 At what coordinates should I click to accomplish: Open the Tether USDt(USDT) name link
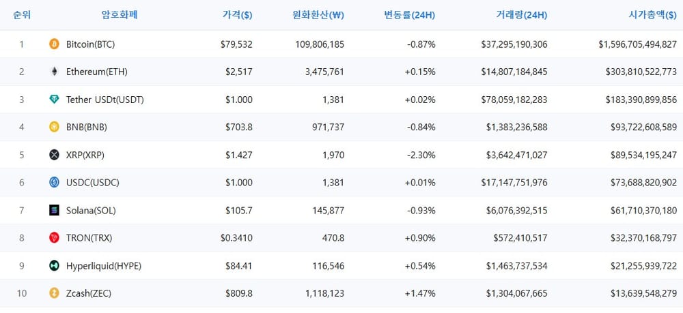coord(105,100)
